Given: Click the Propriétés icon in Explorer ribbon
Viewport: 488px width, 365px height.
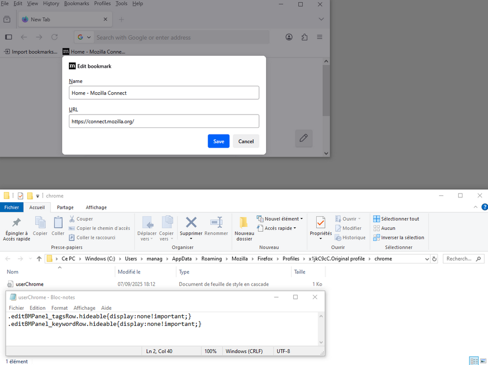Looking at the screenshot, I should (x=320, y=222).
